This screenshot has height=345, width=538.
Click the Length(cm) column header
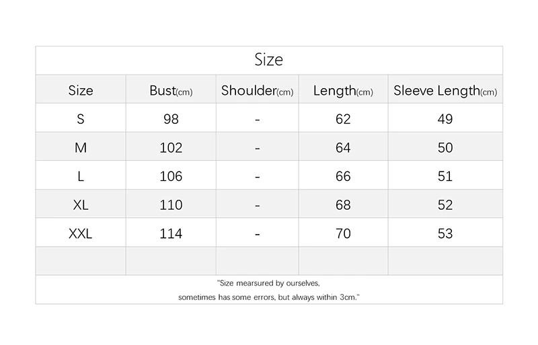click(x=343, y=90)
